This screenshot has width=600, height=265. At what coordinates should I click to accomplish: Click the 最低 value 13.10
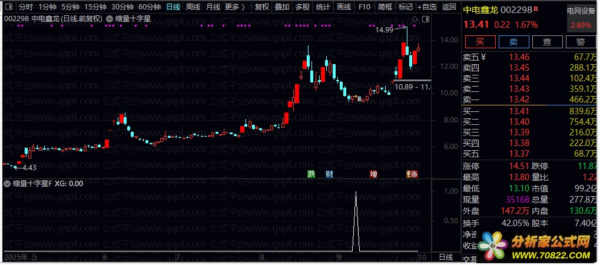click(519, 188)
